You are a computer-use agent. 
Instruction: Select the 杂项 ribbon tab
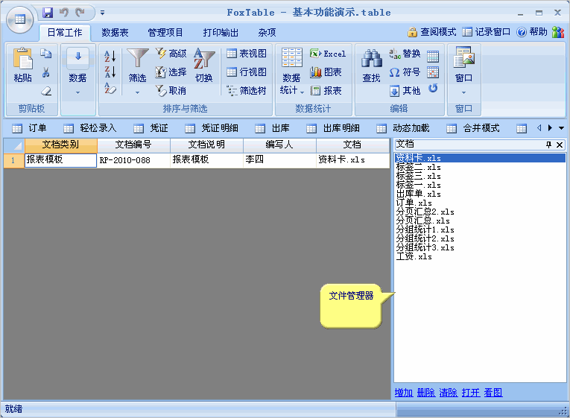click(x=267, y=33)
